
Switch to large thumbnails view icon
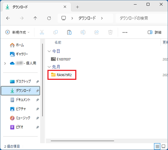[x=163, y=146]
